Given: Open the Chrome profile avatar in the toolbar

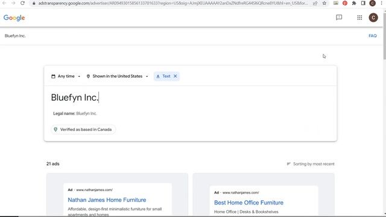Looking at the screenshot, I should point(373,3).
